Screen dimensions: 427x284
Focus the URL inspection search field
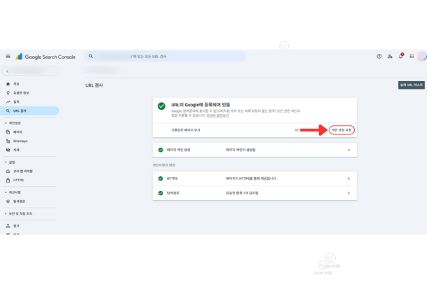click(x=165, y=56)
